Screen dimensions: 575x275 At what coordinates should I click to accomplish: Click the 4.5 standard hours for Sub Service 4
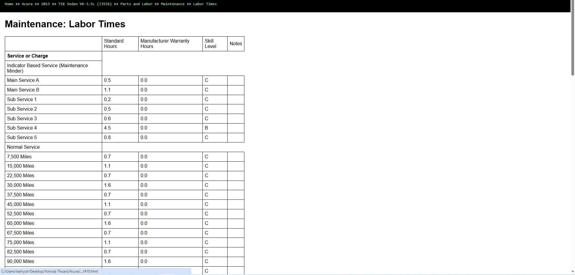tap(107, 128)
